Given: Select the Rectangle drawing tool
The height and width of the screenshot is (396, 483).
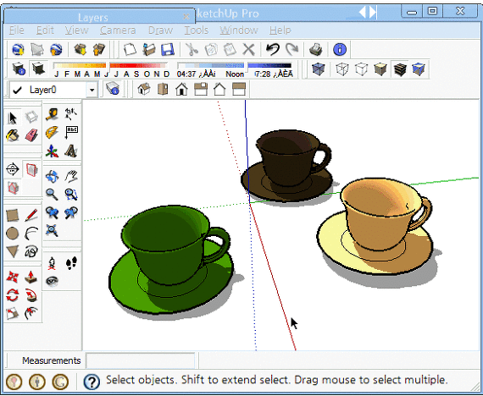Looking at the screenshot, I should [x=13, y=216].
